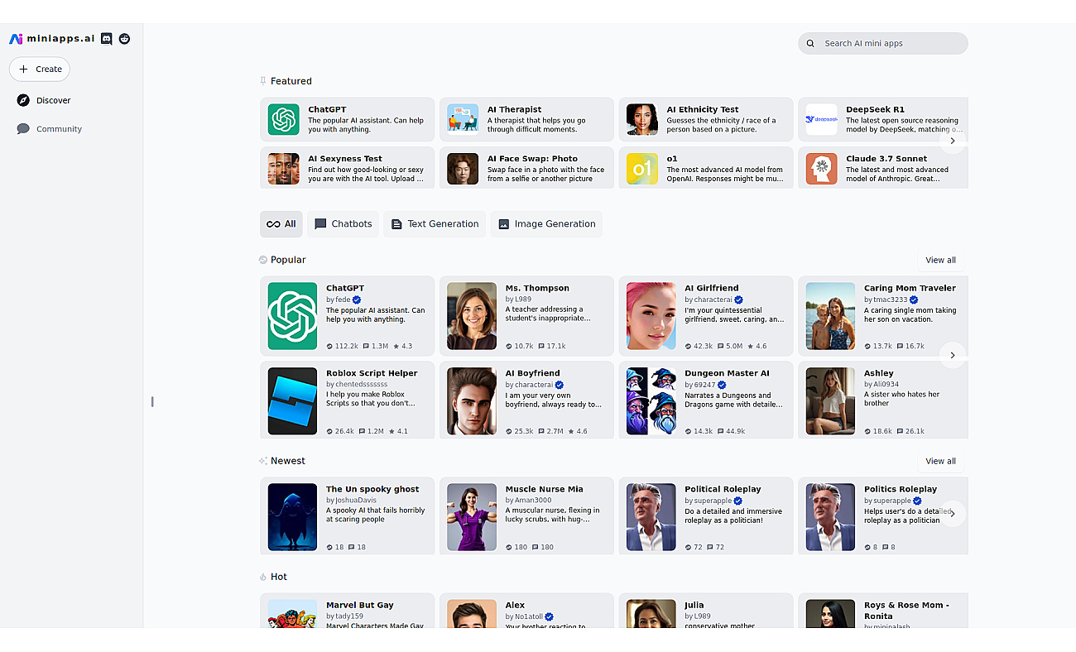Viewport: 1076px width, 652px height.
Task: Open the featured AI Therapist icon
Action: tap(463, 119)
